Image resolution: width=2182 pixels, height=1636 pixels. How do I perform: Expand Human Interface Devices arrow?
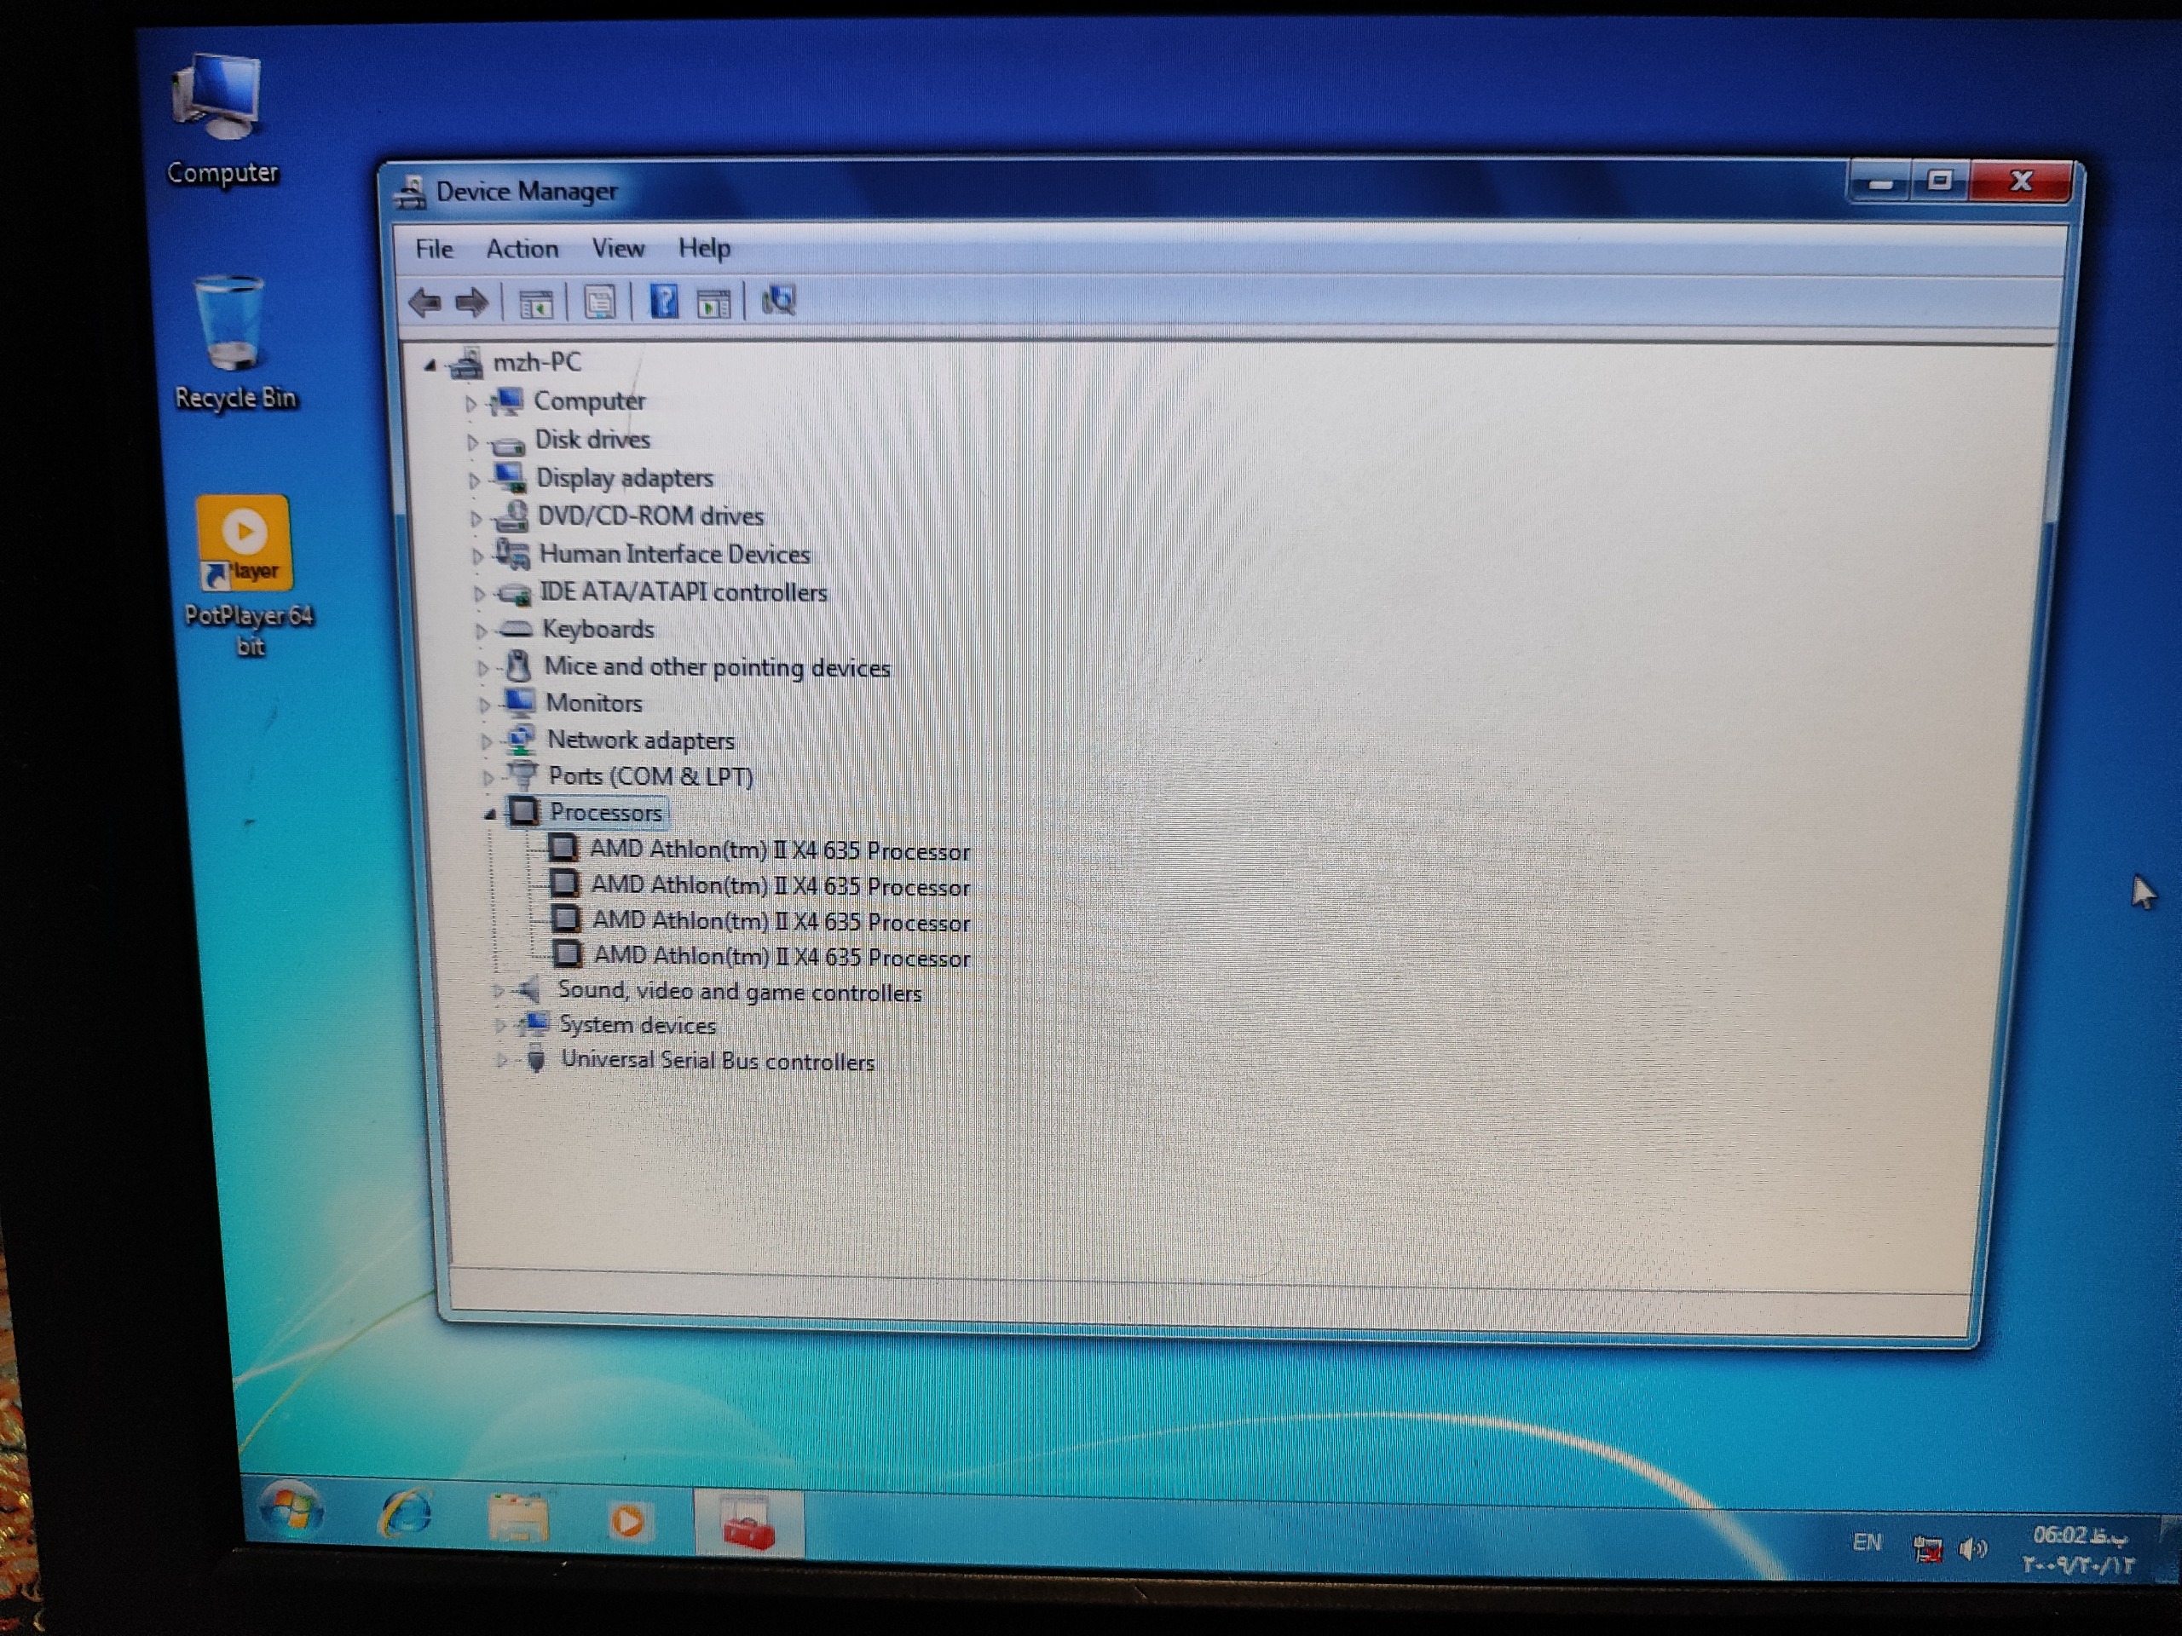tap(477, 556)
